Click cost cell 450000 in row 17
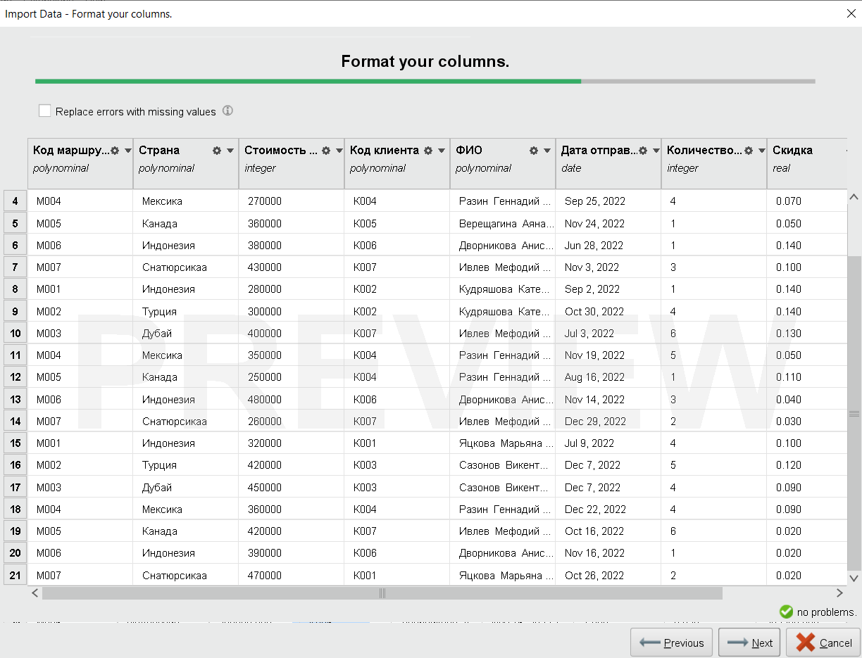The image size is (862, 658). [292, 487]
